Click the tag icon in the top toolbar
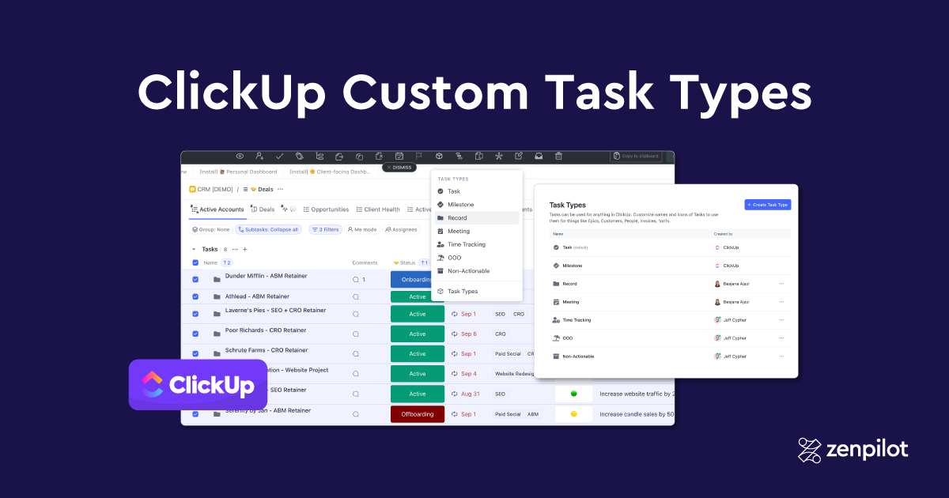 [x=298, y=155]
